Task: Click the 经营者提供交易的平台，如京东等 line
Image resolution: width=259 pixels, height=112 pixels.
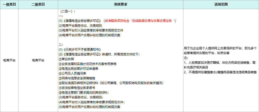Action: tap(206, 53)
